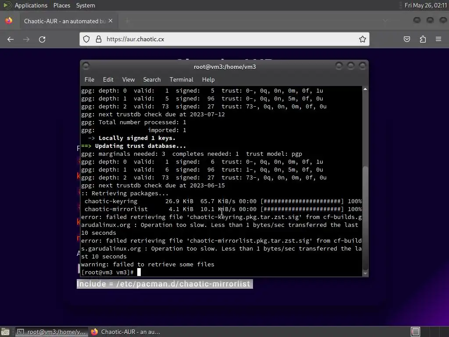Screen dimensions: 449x337
Task: Click the highlighted Include mirrorlist line
Action: [x=165, y=284]
